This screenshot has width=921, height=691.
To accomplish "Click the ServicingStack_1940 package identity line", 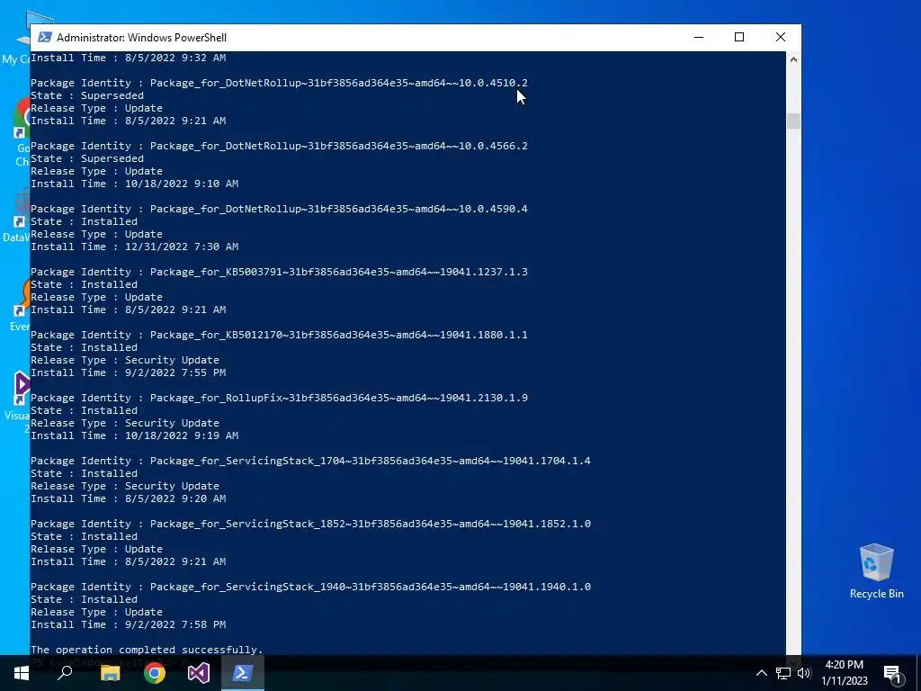I will (310, 587).
